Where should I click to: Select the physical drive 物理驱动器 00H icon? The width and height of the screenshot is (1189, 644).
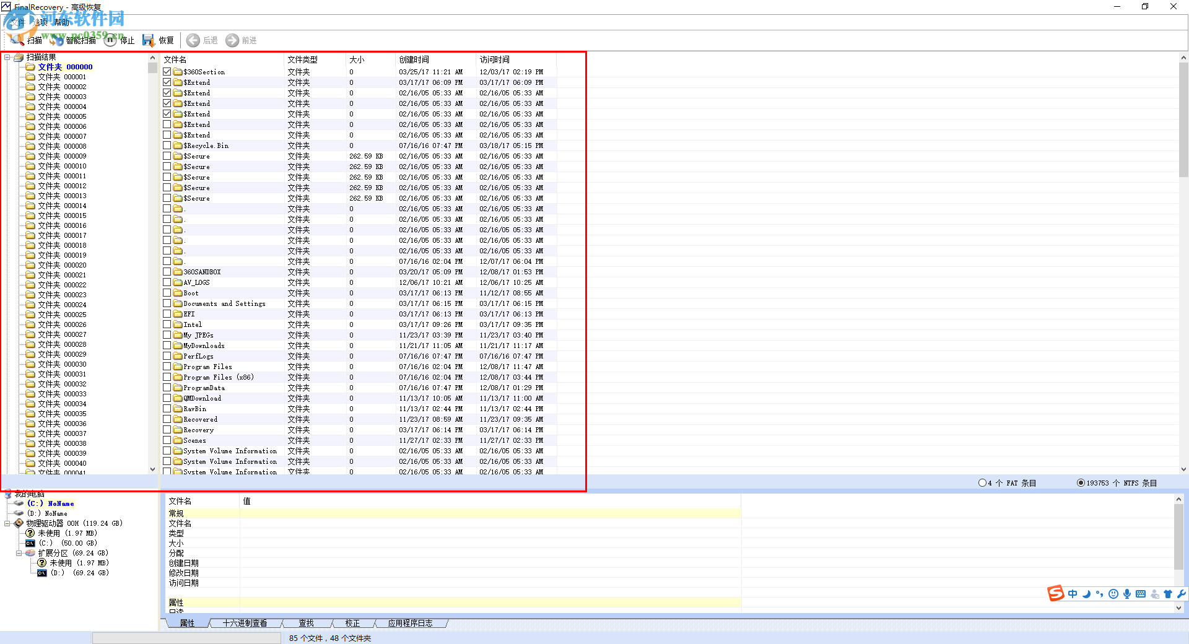pos(19,523)
